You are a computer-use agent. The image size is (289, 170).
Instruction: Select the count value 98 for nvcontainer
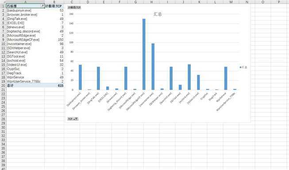click(x=54, y=44)
